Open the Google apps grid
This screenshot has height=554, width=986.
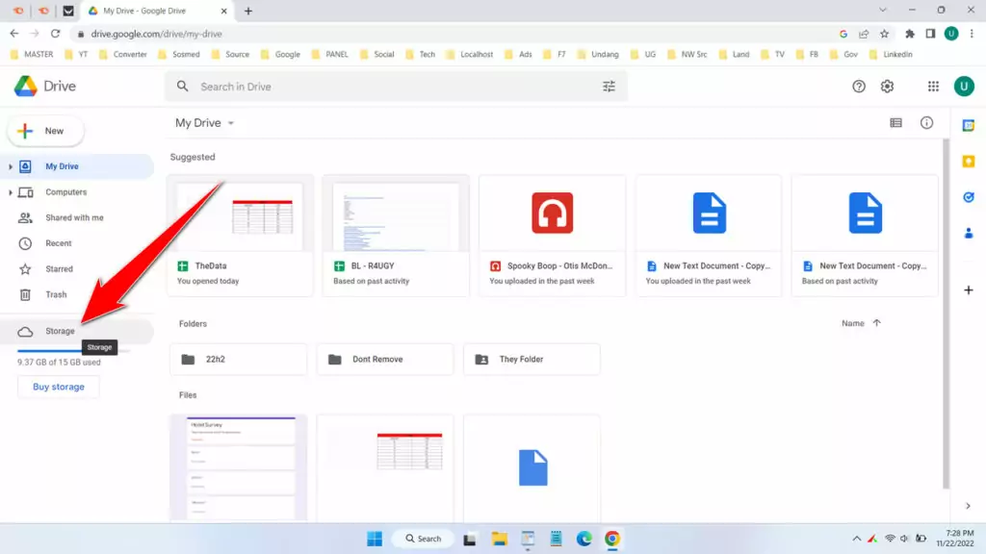tap(933, 87)
